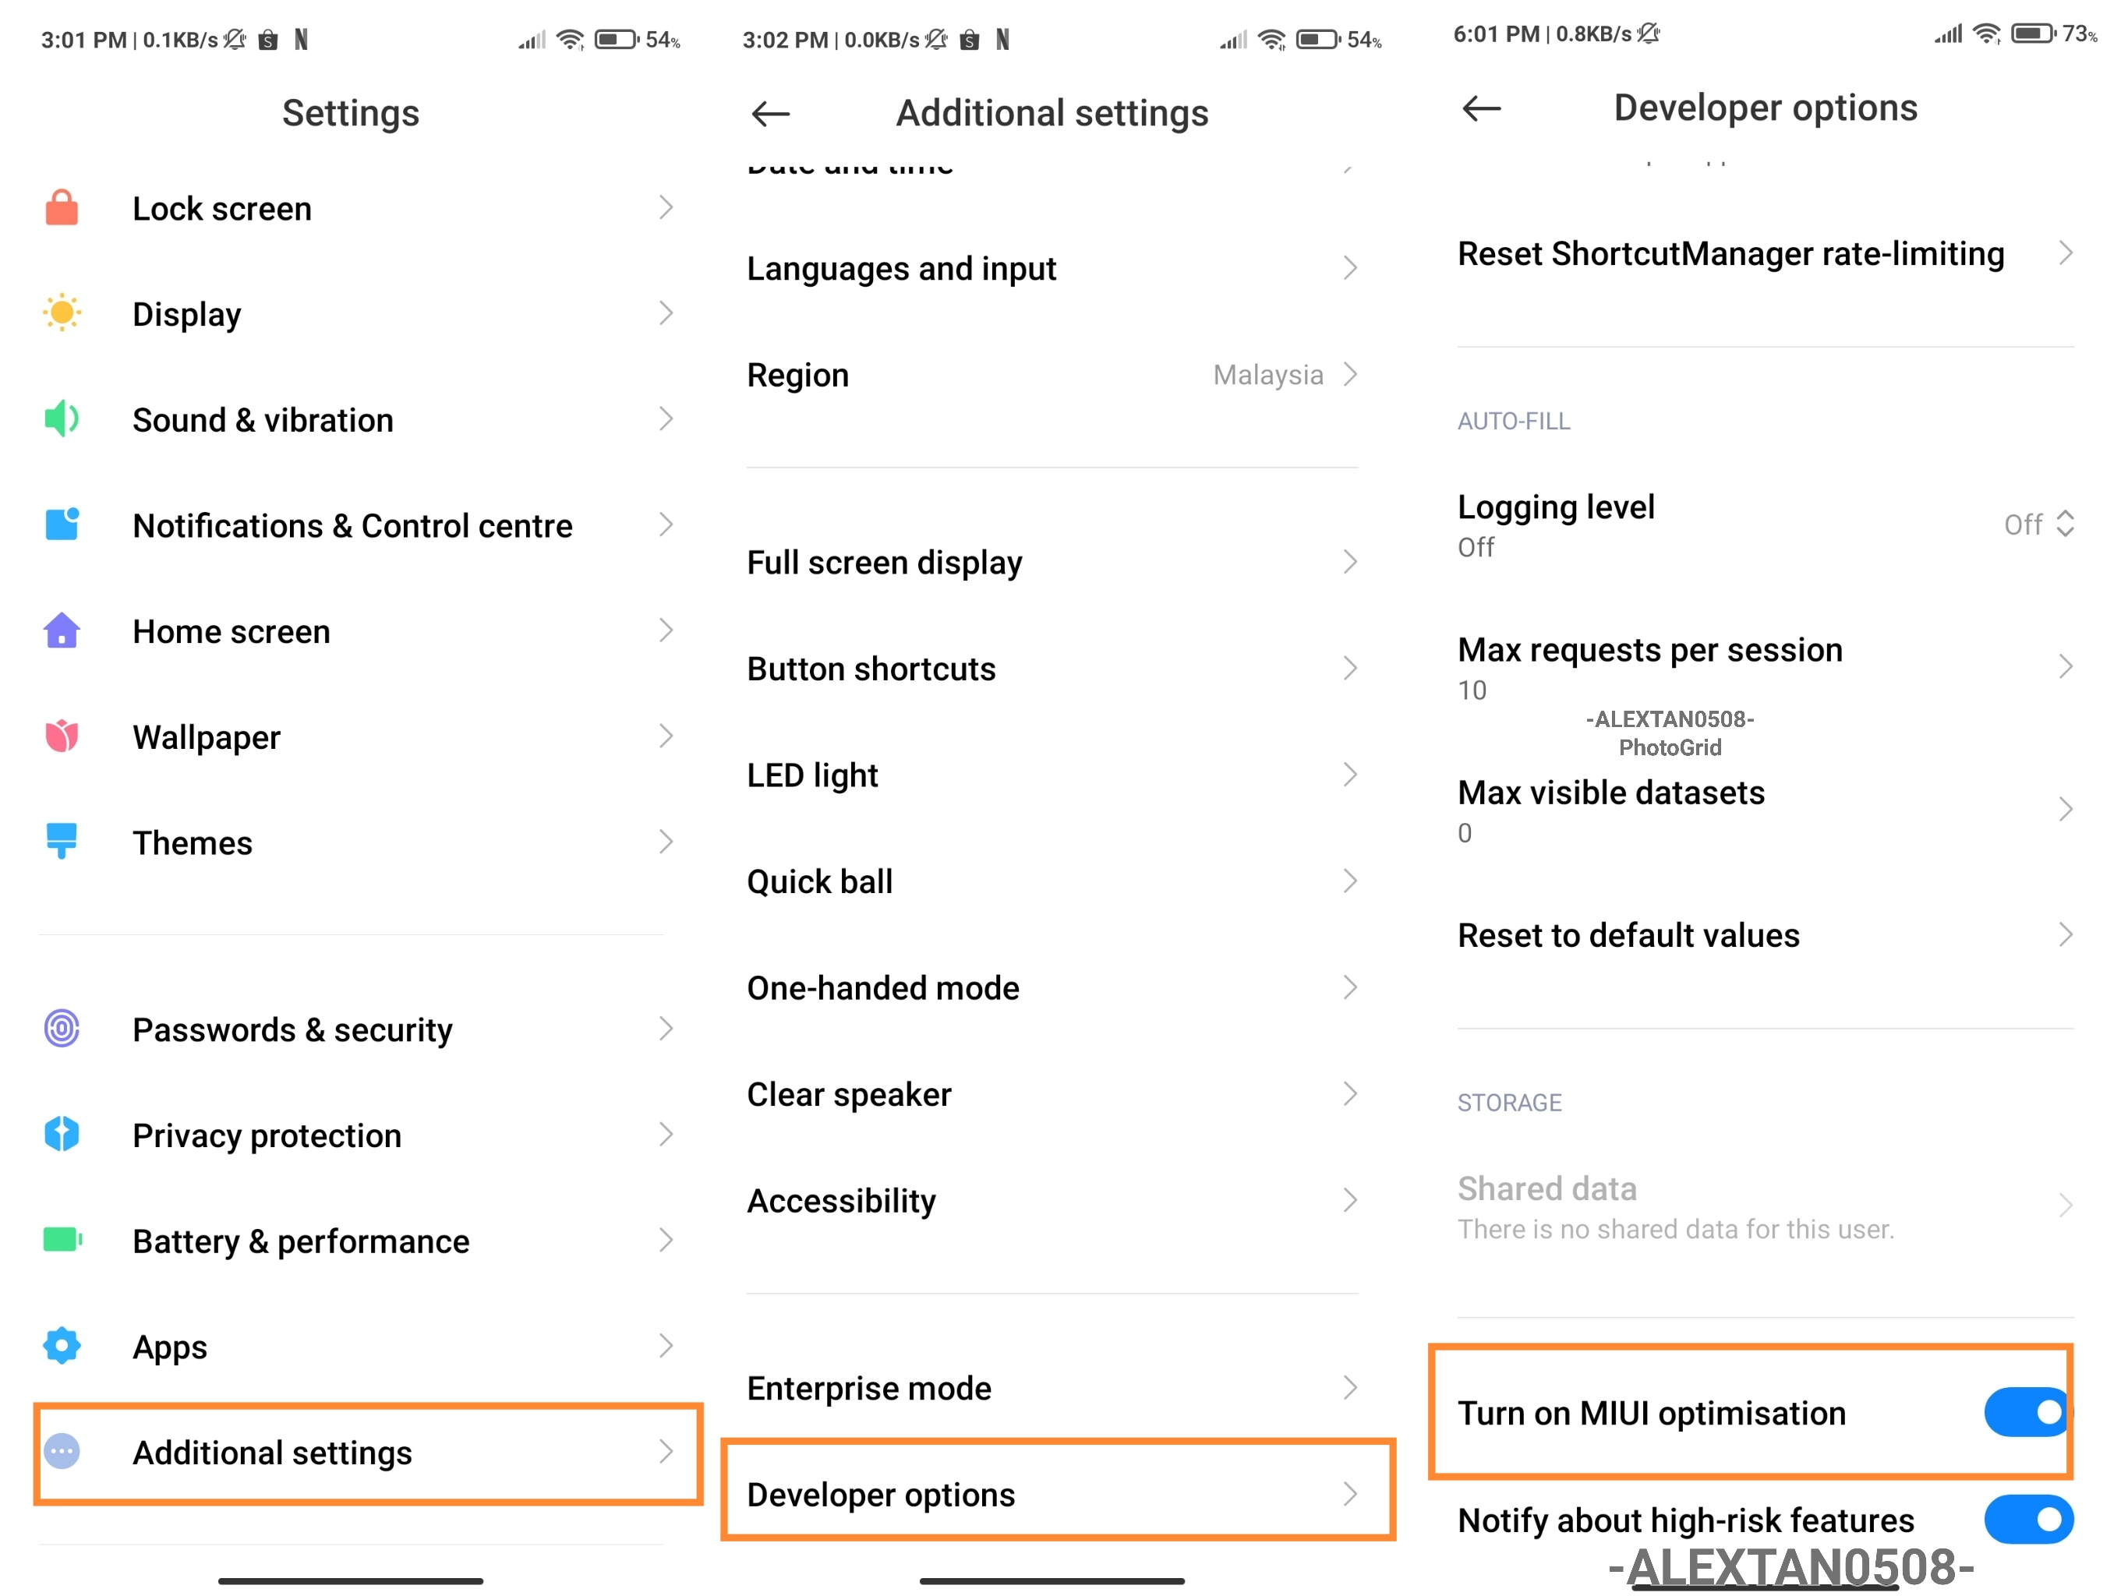This screenshot has width=2128, height=1596.
Task: Open Region setting showing Malaysia
Action: (1052, 375)
